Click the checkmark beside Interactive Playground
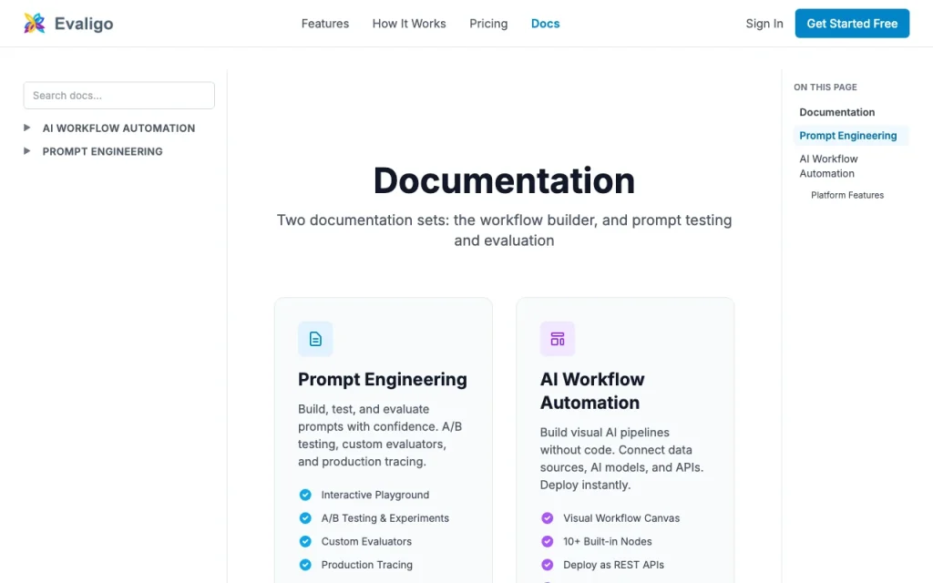The image size is (933, 583). coord(305,495)
